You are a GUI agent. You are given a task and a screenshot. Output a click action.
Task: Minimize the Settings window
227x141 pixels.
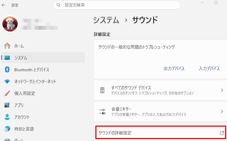click(202, 3)
